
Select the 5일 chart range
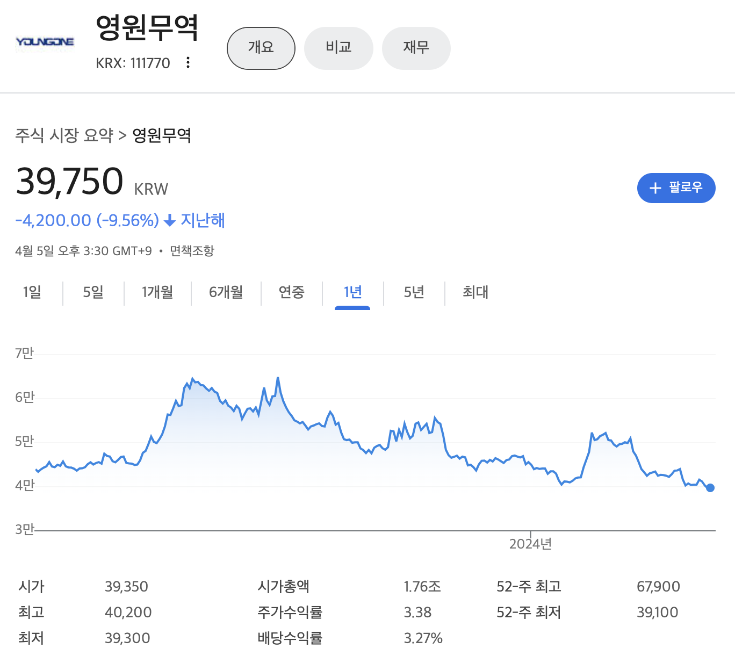click(93, 292)
